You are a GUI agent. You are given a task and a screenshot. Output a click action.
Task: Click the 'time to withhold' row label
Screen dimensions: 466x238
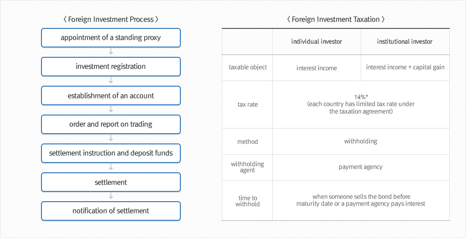click(247, 201)
